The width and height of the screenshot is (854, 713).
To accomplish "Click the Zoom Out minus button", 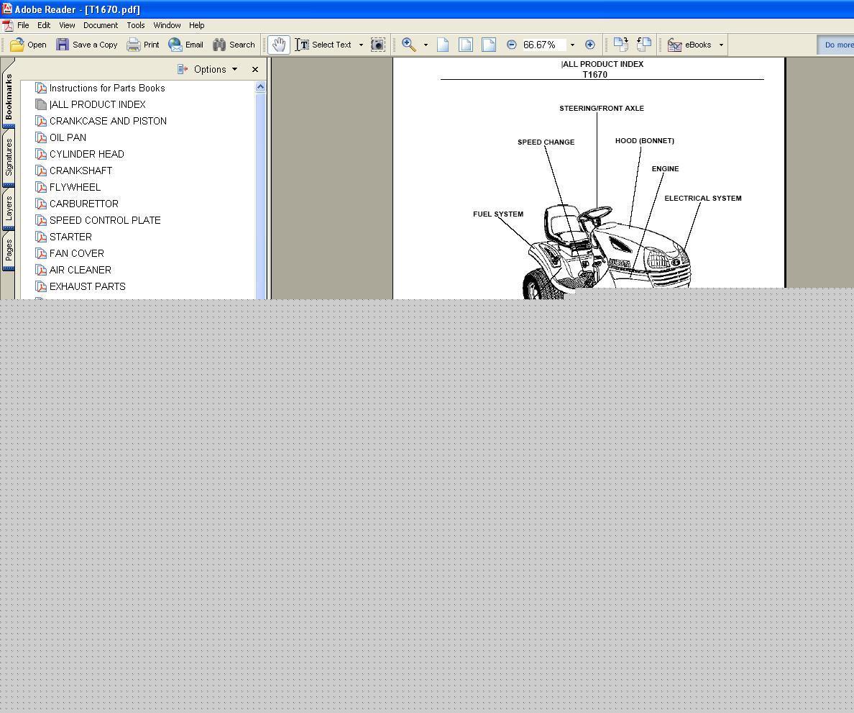I will point(511,45).
